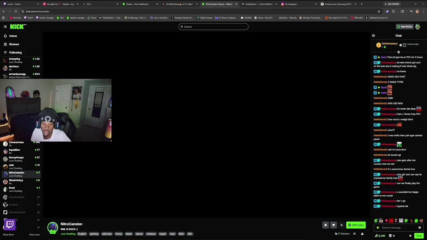Open YouTube bookmark in bookmarks bar
427x240 pixels.
point(15,18)
